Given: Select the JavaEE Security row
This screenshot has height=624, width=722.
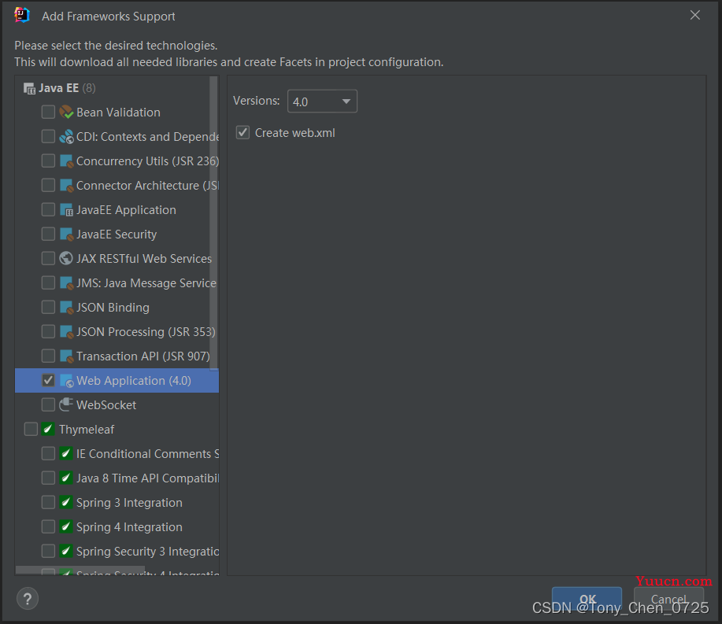Looking at the screenshot, I should (117, 234).
